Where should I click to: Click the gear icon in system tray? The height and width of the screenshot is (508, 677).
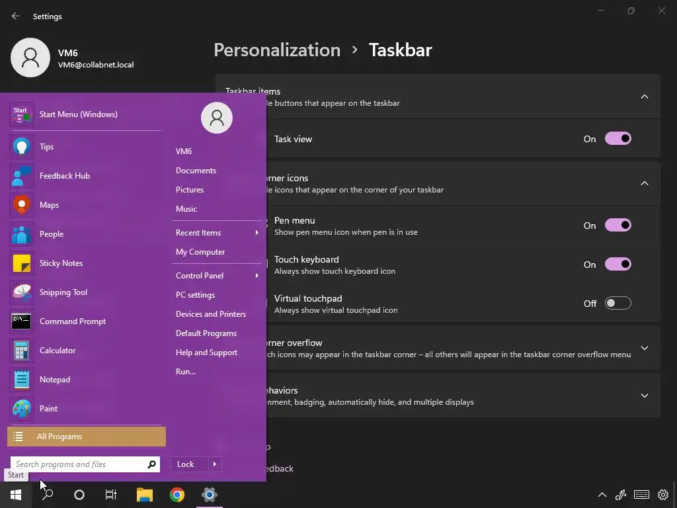coord(663,495)
